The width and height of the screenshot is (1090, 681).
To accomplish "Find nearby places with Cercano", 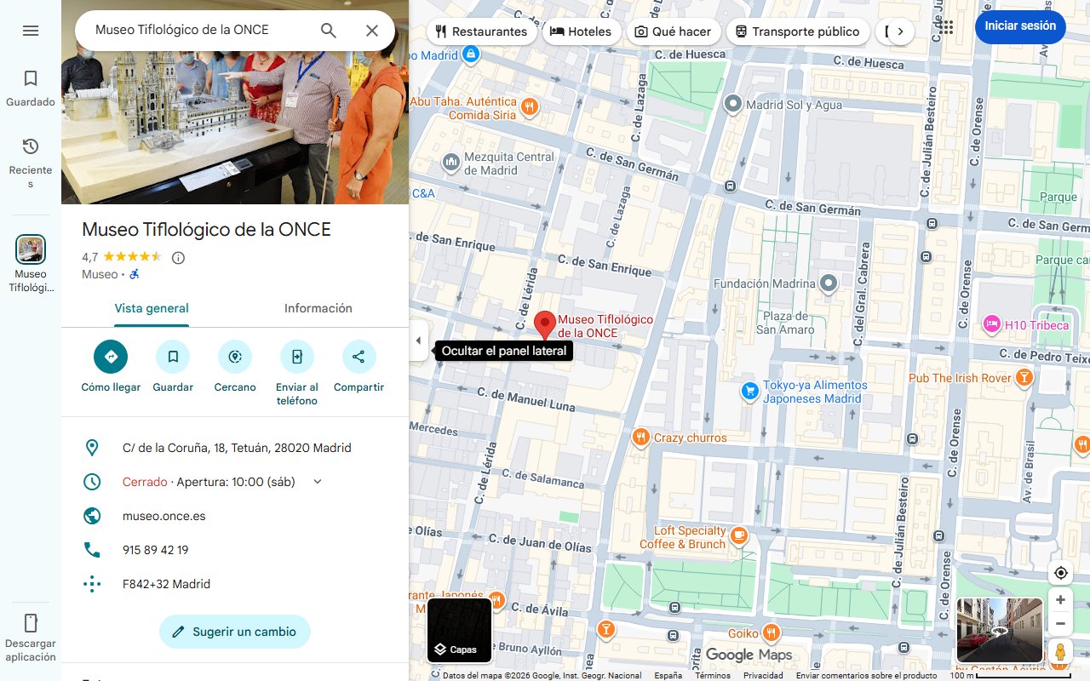I will (x=235, y=357).
